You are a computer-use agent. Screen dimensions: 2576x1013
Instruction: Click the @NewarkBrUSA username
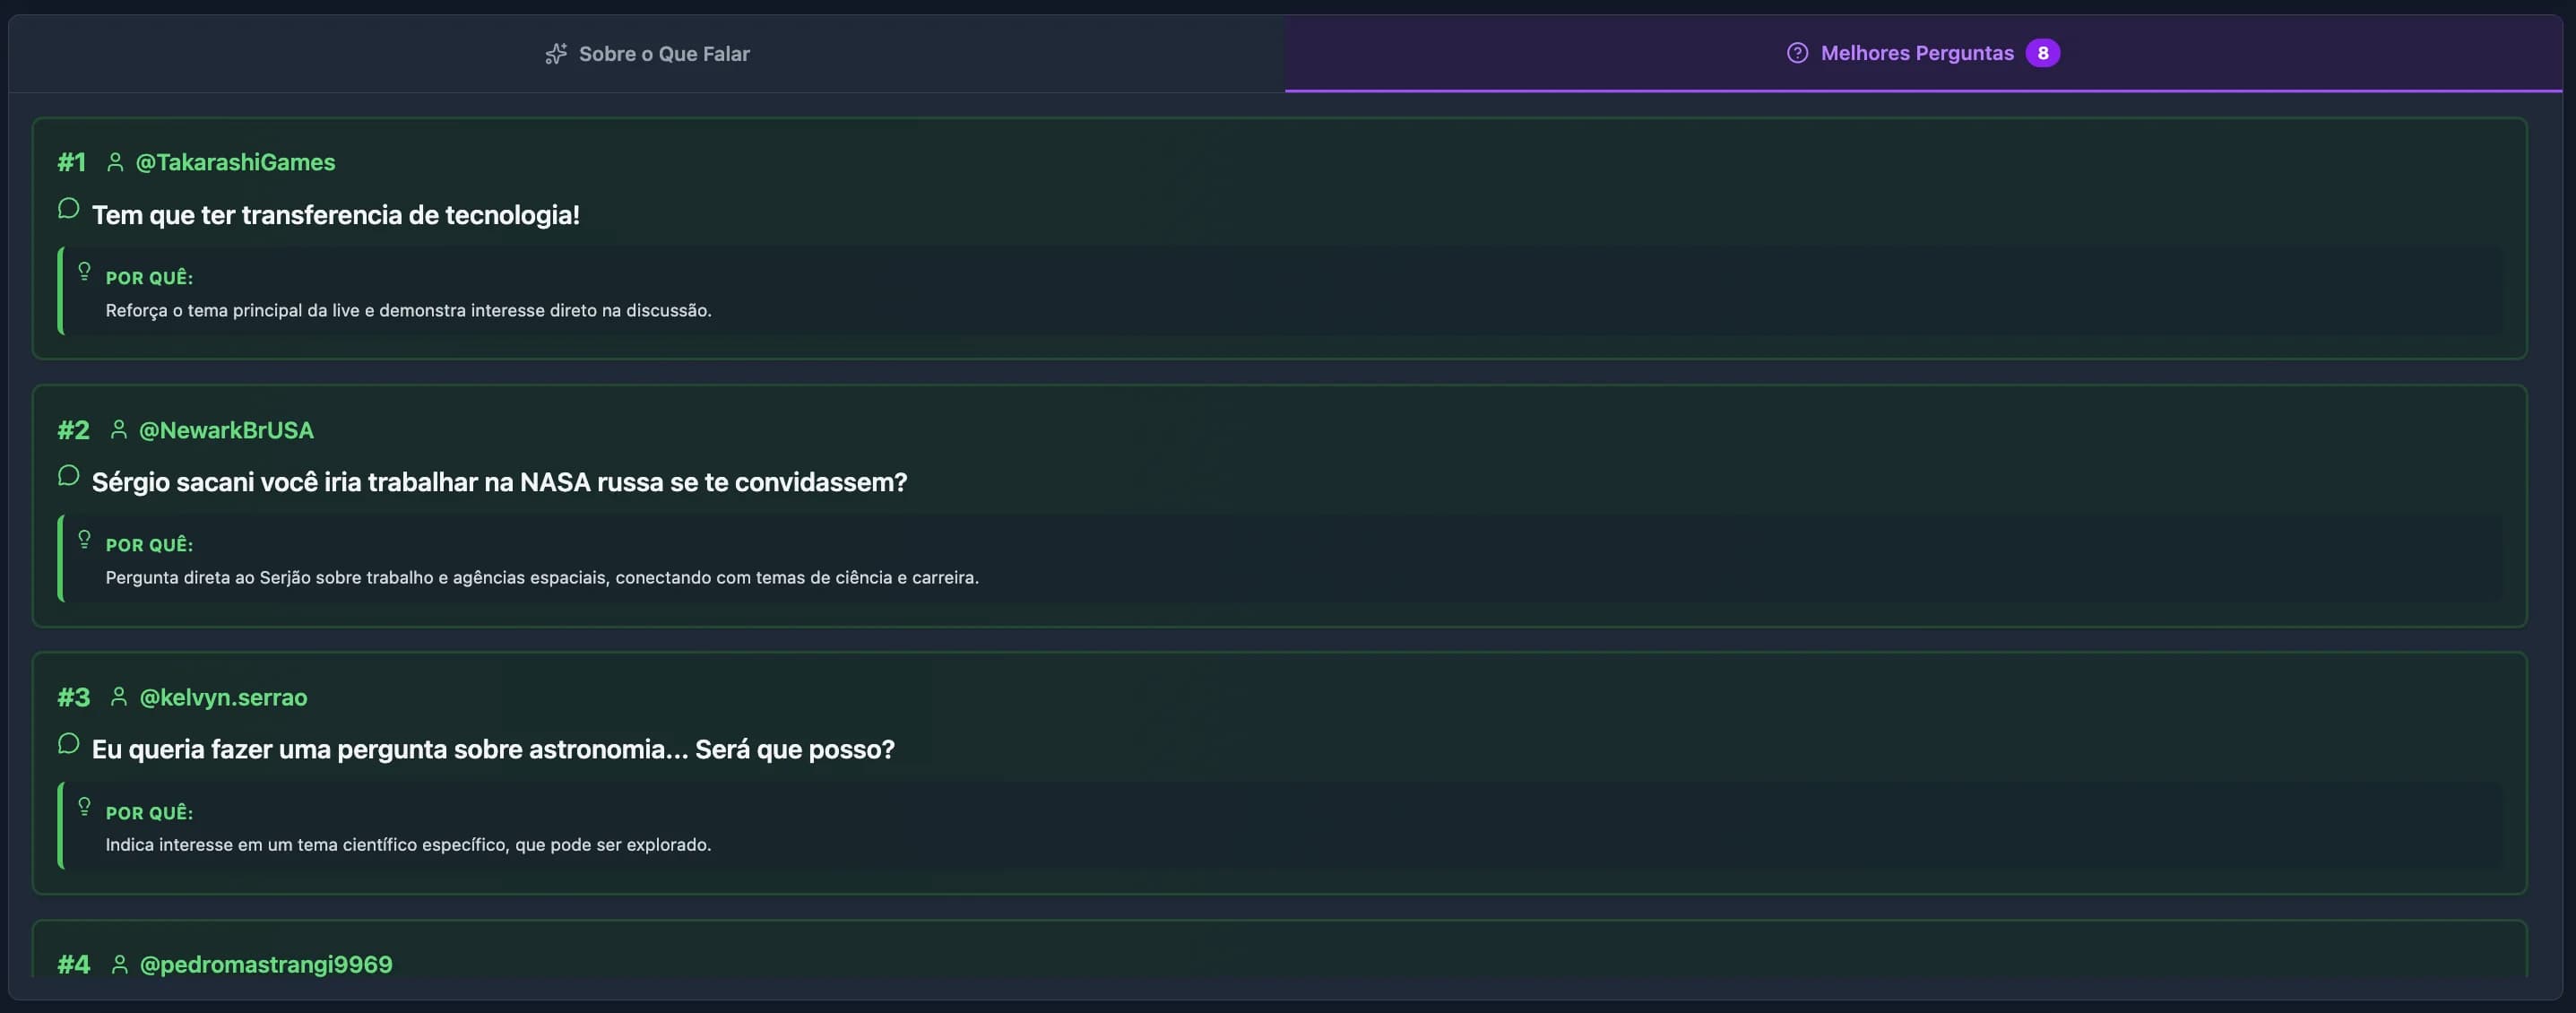[227, 429]
